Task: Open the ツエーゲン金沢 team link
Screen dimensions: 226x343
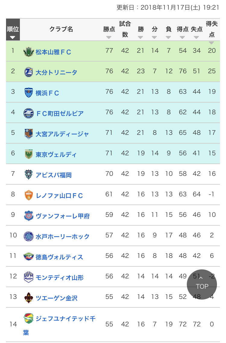Action: point(57,298)
